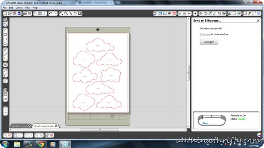Open the Scale window icon
The image size is (264, 148).
(210, 13)
